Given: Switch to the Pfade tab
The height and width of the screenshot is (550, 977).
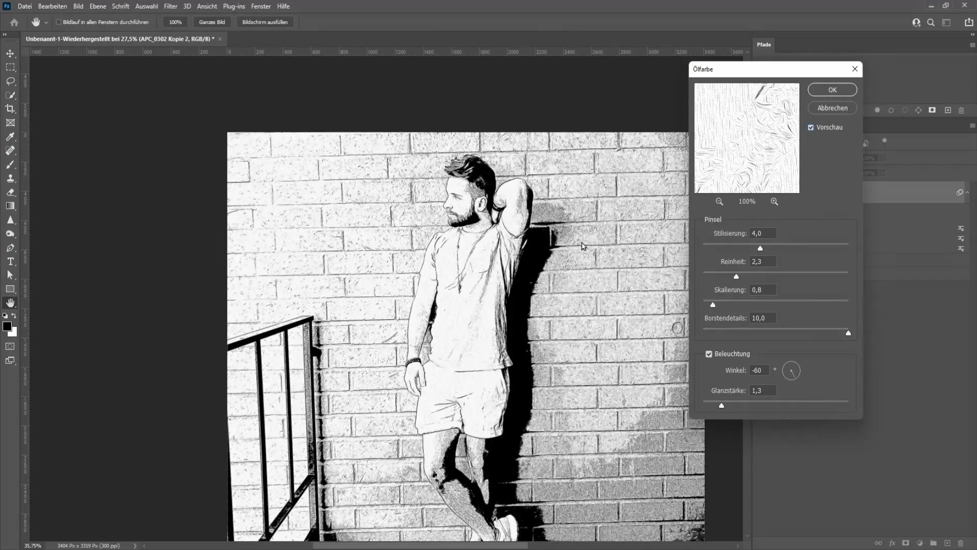Looking at the screenshot, I should click(x=764, y=45).
